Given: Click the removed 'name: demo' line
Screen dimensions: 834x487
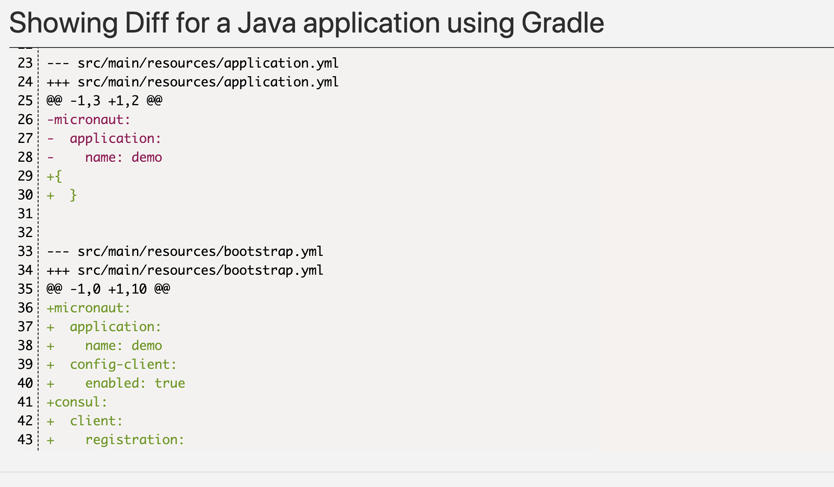Looking at the screenshot, I should pyautogui.click(x=123, y=157).
